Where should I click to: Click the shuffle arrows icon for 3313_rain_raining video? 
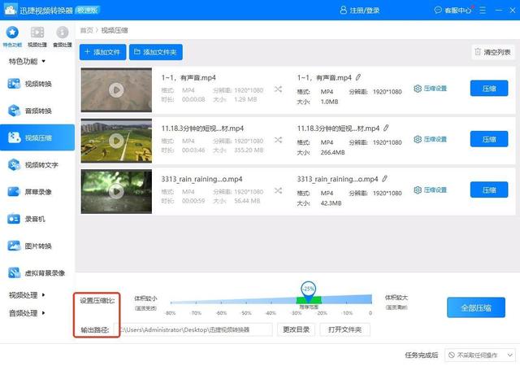click(278, 190)
